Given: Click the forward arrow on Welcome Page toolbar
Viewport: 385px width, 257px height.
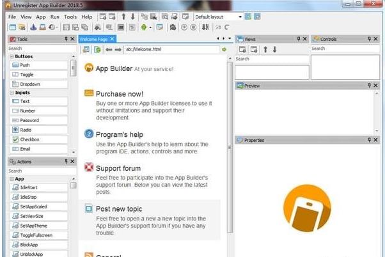Looking at the screenshot, I should 118,50.
